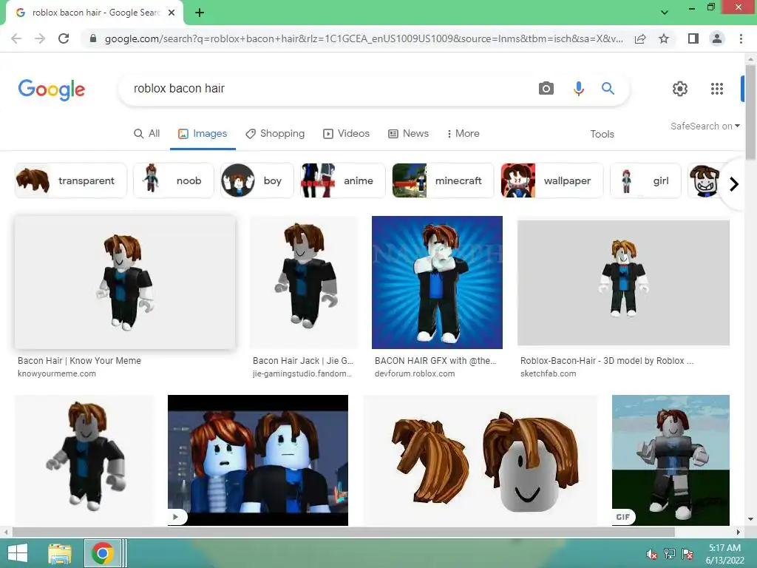Open File Explorer from the taskbar

(60, 553)
